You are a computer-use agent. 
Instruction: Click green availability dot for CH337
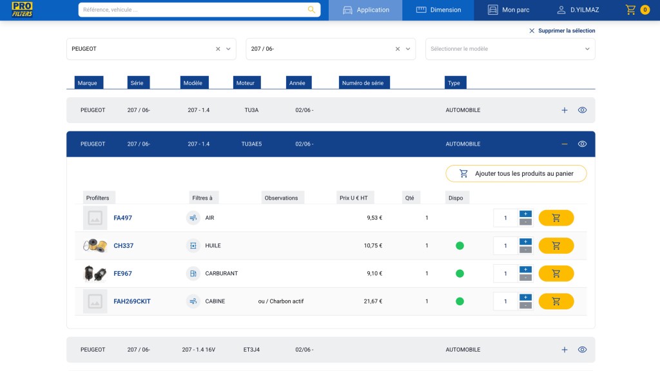(x=460, y=245)
